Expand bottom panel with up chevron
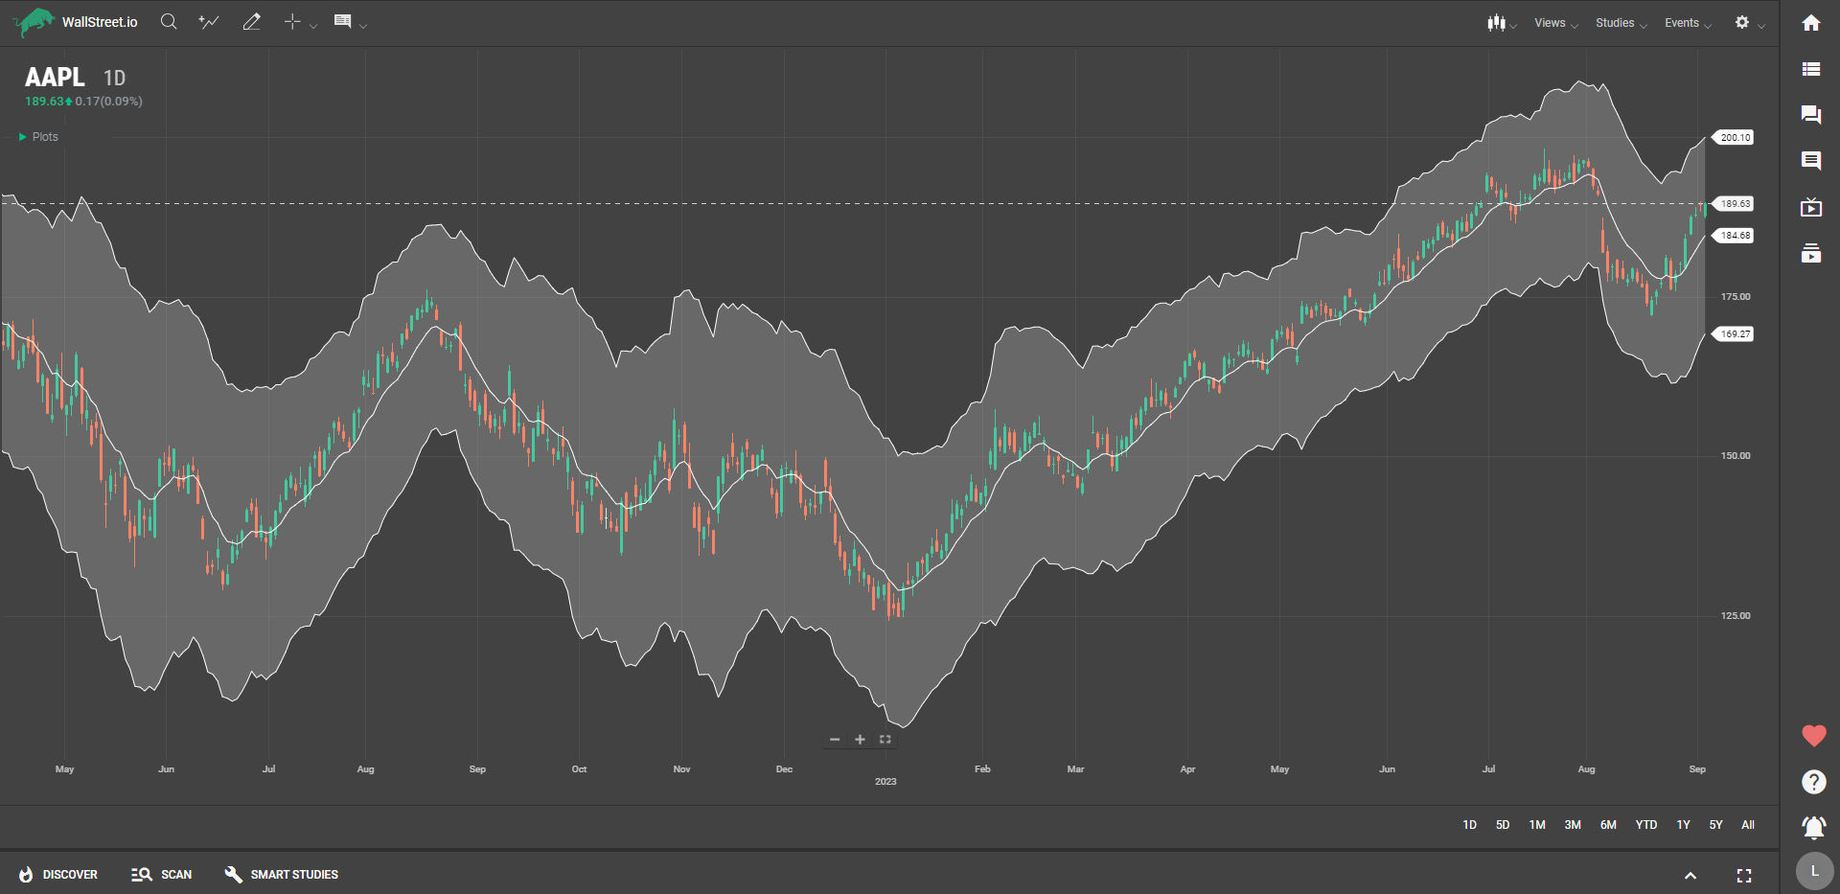 1690,876
